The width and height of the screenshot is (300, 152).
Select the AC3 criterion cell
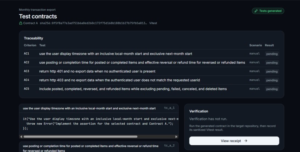pyautogui.click(x=26, y=71)
